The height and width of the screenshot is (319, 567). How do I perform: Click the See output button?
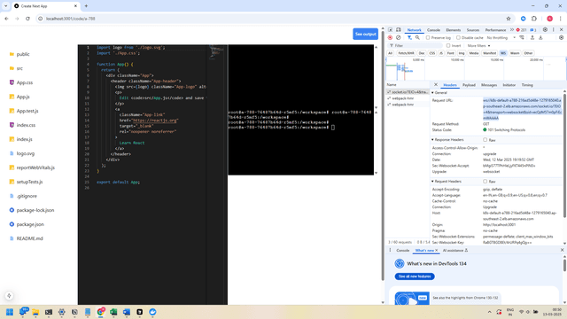(365, 34)
